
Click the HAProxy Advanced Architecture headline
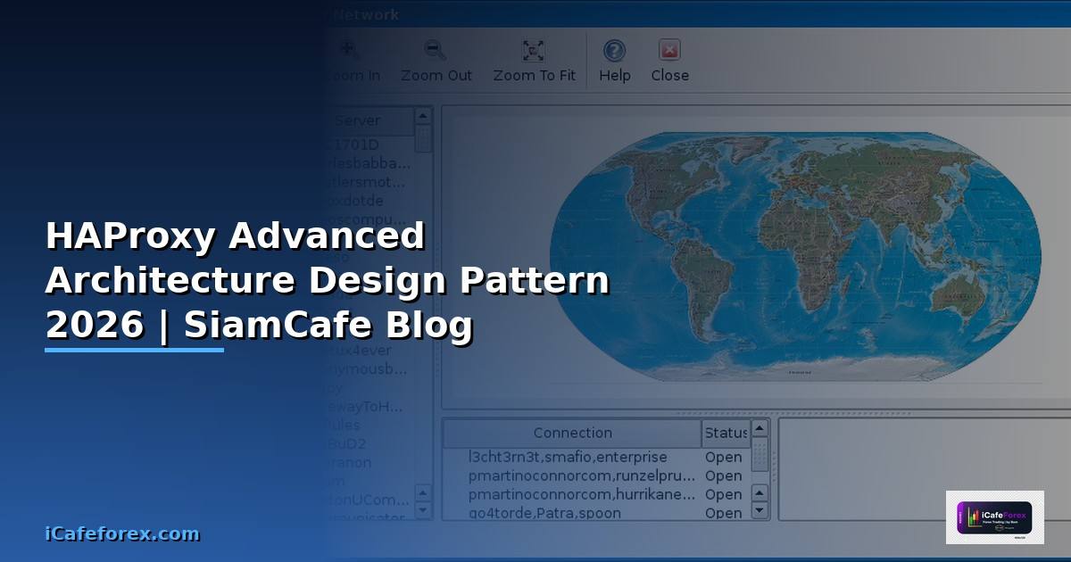pos(327,281)
